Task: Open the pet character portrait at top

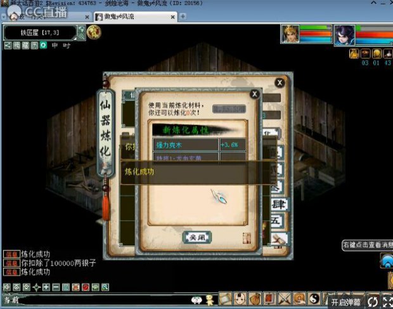Action: click(x=290, y=34)
